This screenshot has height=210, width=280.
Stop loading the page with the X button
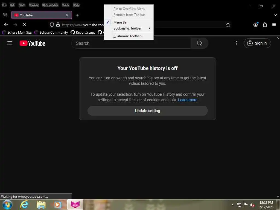point(25,25)
